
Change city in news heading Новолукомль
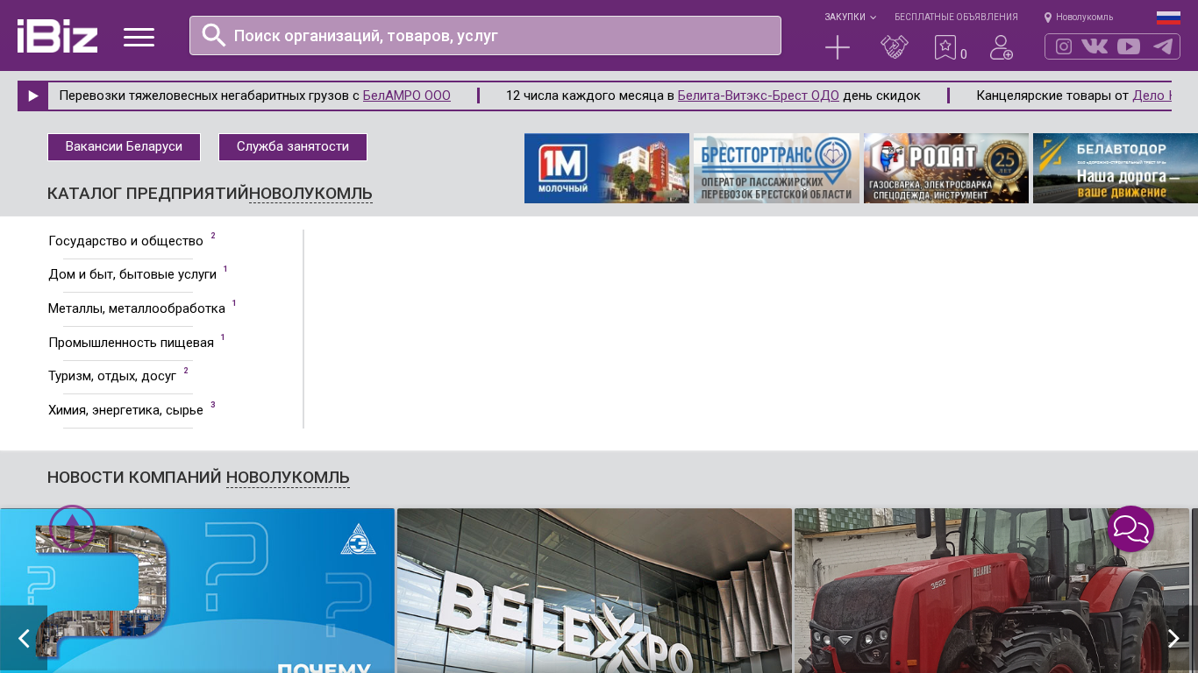coord(288,478)
